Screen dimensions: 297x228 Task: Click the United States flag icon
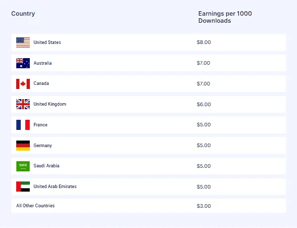[23, 42]
